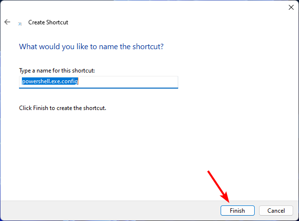Viewport: 299px width, 221px height.
Task: Click the 'Type a name for this shortcut' label
Action: (57, 71)
